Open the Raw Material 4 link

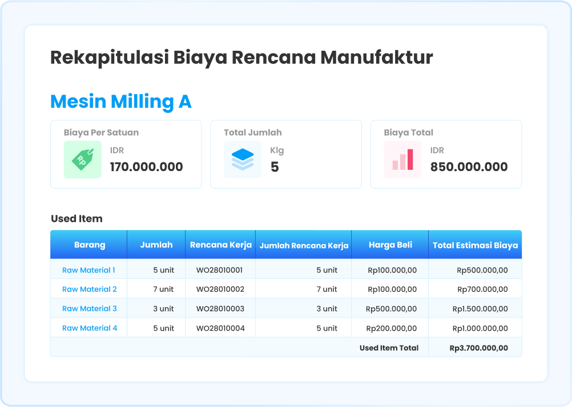coord(89,328)
